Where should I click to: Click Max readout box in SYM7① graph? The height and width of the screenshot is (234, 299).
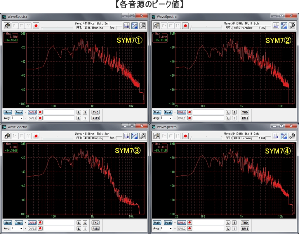[11, 37]
